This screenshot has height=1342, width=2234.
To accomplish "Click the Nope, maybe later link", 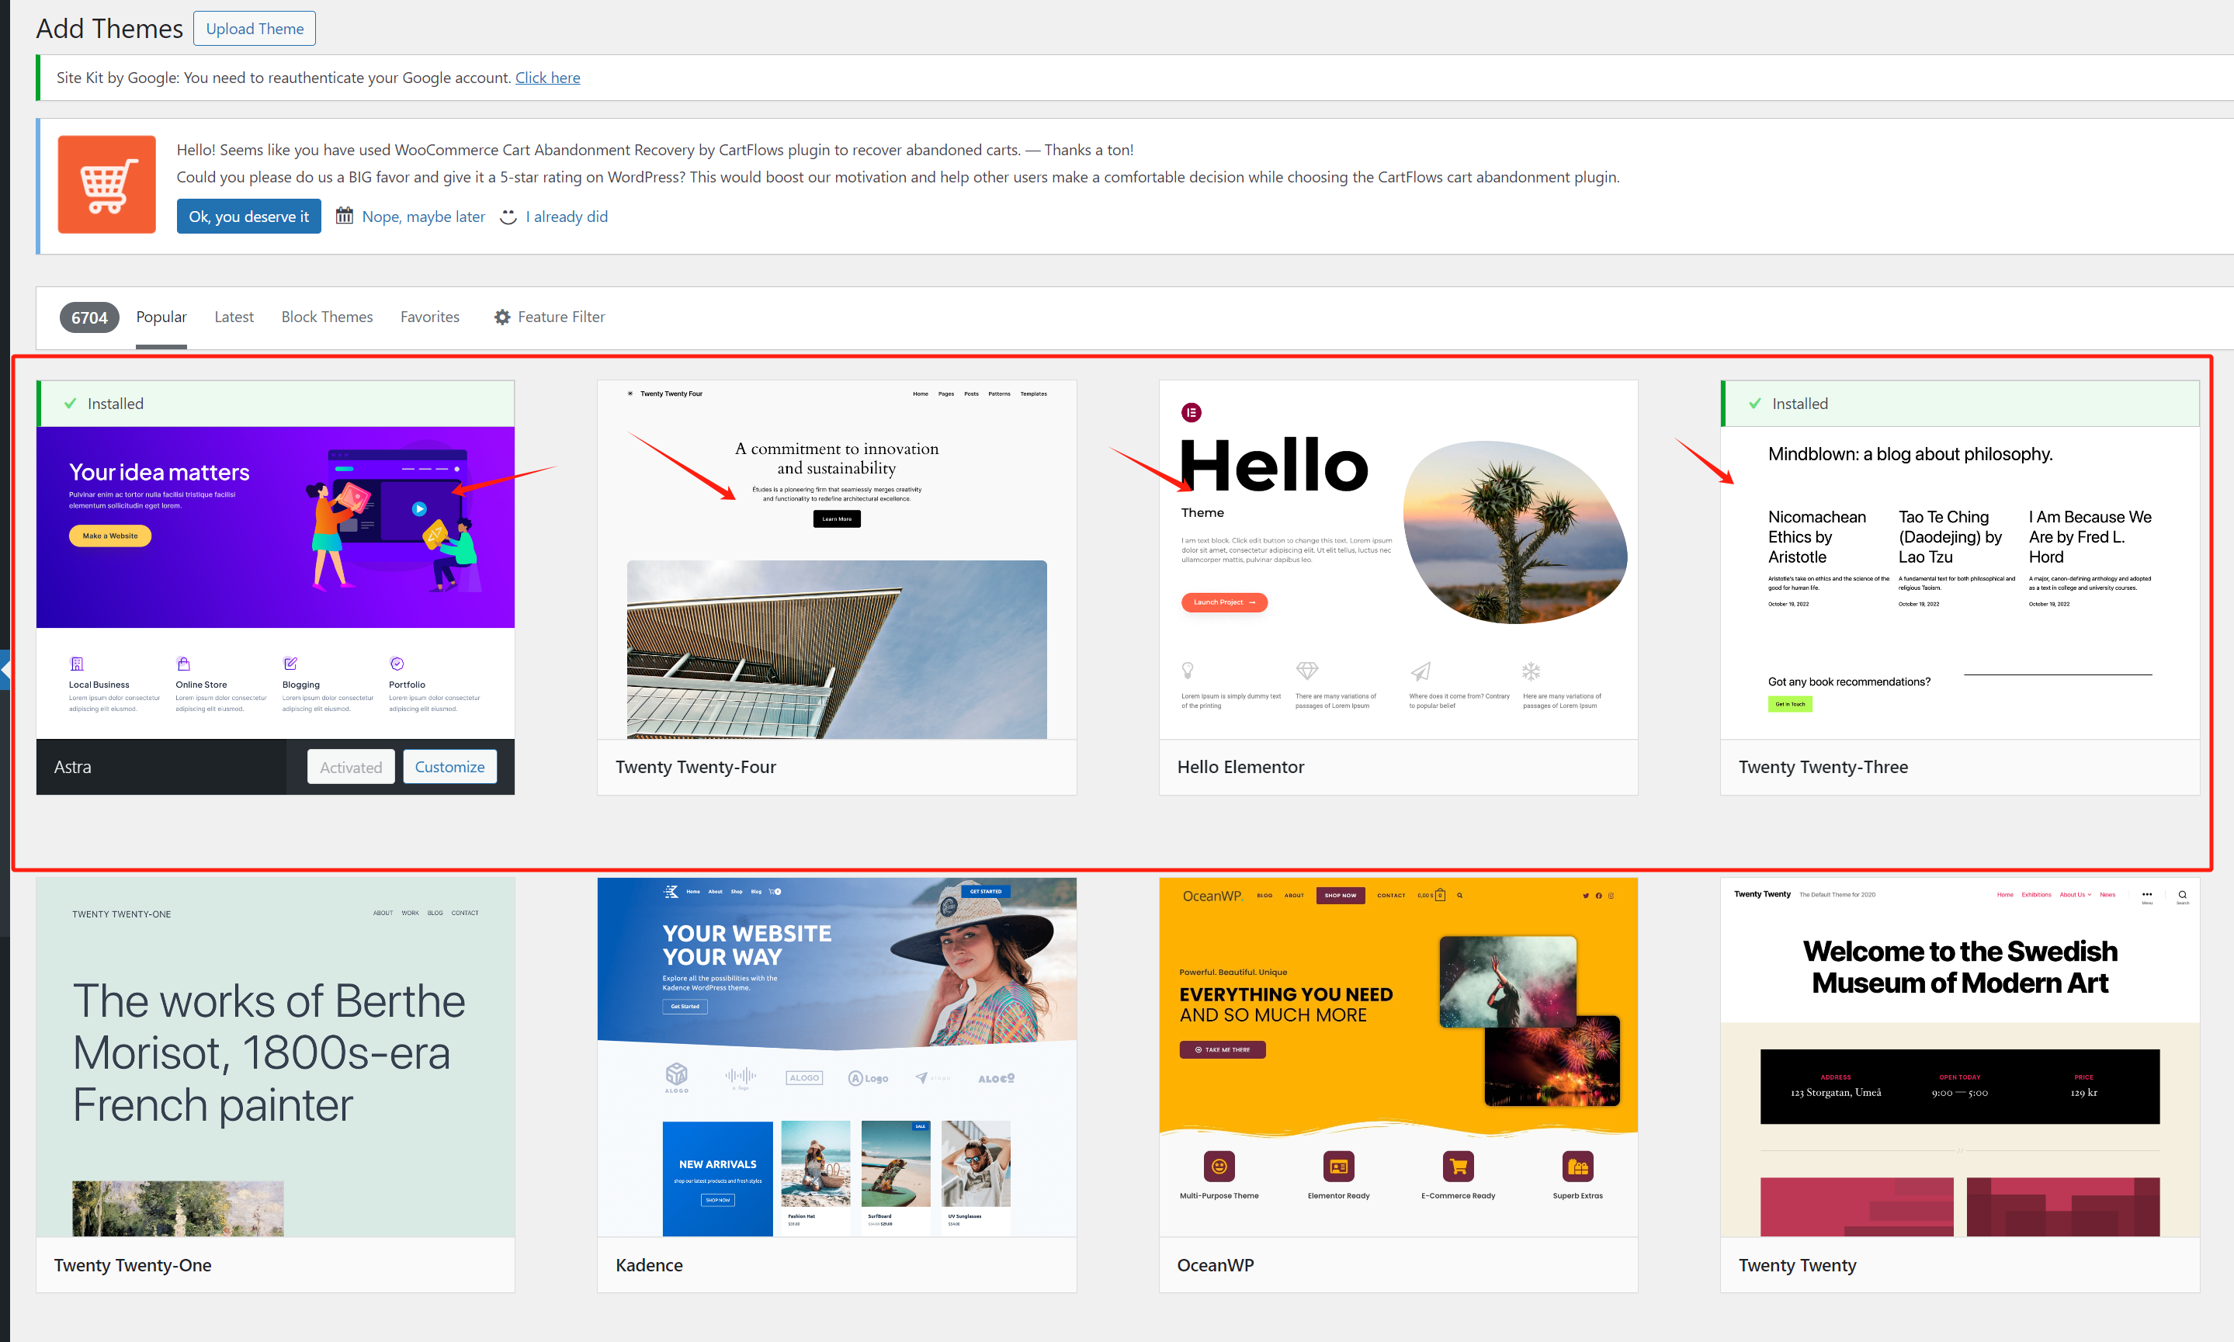I will (x=423, y=217).
